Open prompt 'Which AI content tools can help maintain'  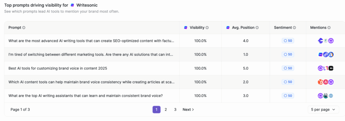click(92, 82)
